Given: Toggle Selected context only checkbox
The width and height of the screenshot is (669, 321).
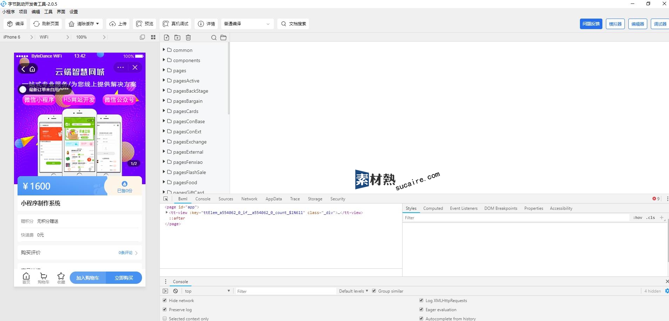Looking at the screenshot, I should tap(165, 319).
